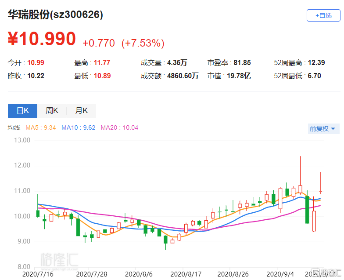
Task: Select the 2020/8/17 date label
Action: [186, 274]
